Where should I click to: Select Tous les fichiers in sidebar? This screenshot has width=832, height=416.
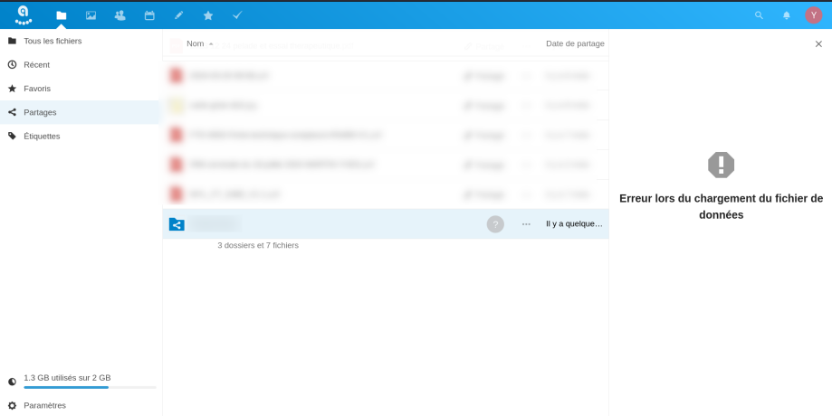[53, 41]
